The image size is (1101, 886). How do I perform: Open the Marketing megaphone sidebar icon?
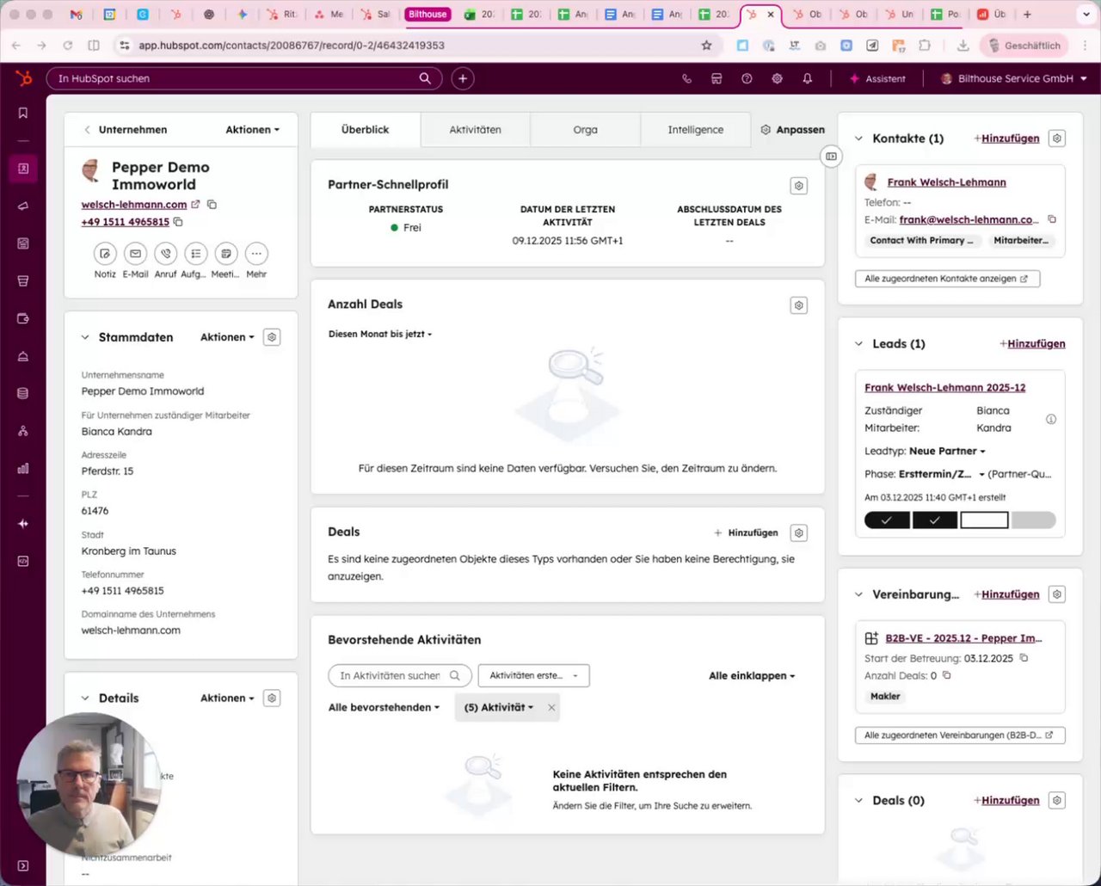23,206
